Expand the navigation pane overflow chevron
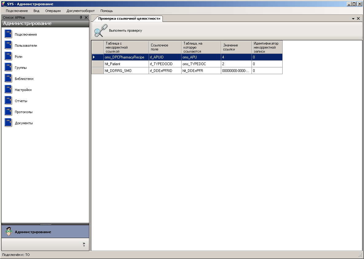 [x=84, y=244]
